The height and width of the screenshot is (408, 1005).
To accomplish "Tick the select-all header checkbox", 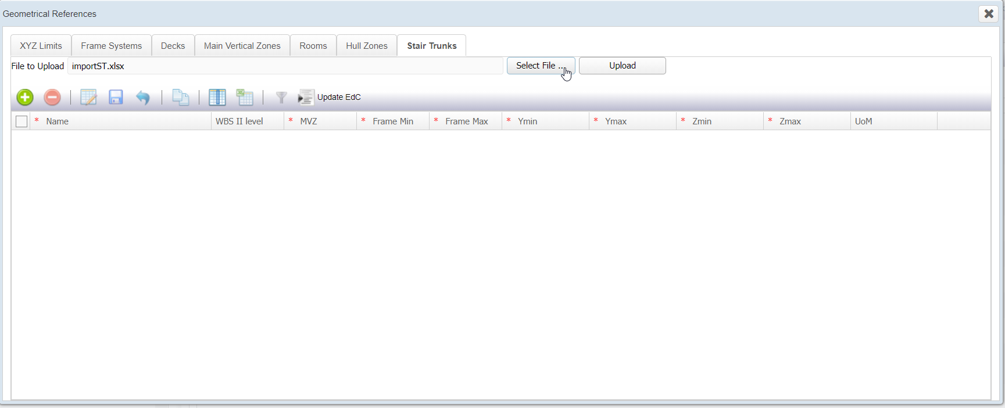I will pyautogui.click(x=22, y=121).
